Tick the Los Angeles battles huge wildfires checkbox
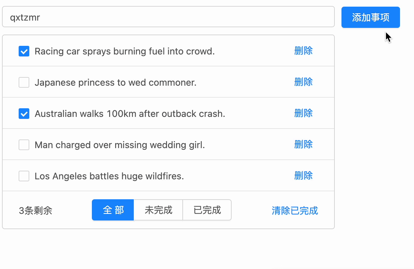Image resolution: width=414 pixels, height=269 pixels. click(x=24, y=176)
